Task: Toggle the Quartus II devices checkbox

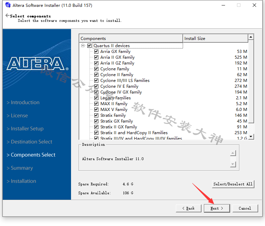Action: tap(89, 46)
